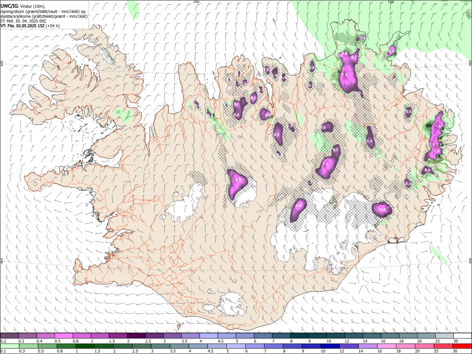Click the upper legend swatch between 0.2 and 0.3
Screen dimensions: 472x354
9,336
